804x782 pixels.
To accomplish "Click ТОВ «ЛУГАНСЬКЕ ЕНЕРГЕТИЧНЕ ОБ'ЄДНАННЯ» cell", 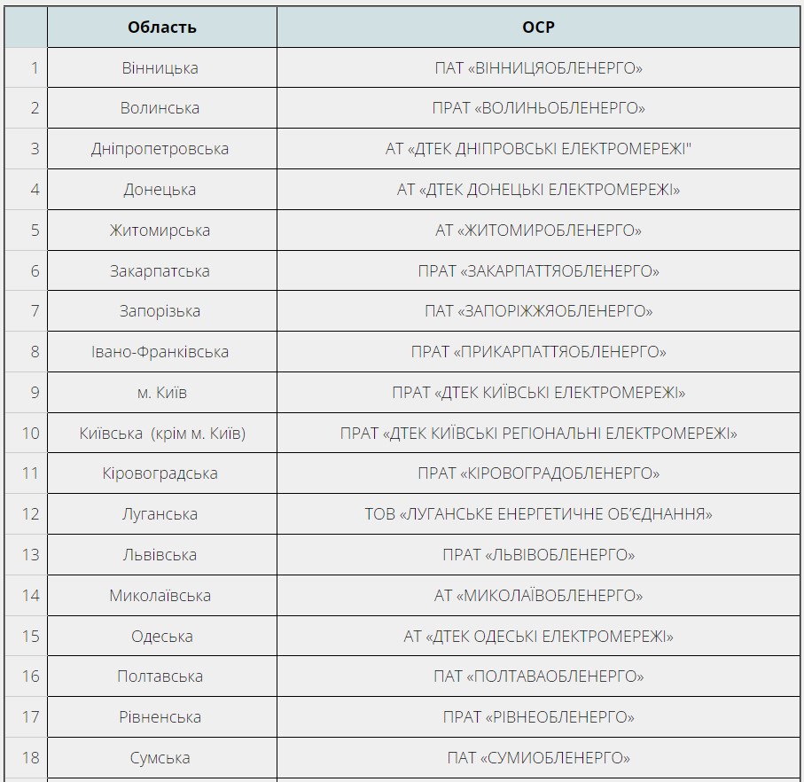I will 538,514.
